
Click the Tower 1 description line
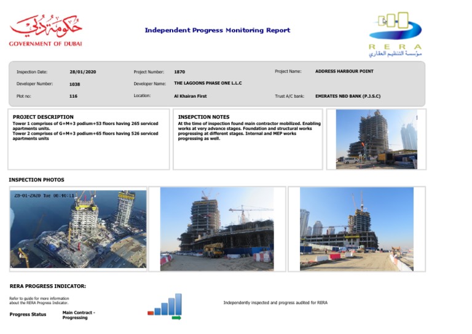click(85, 126)
